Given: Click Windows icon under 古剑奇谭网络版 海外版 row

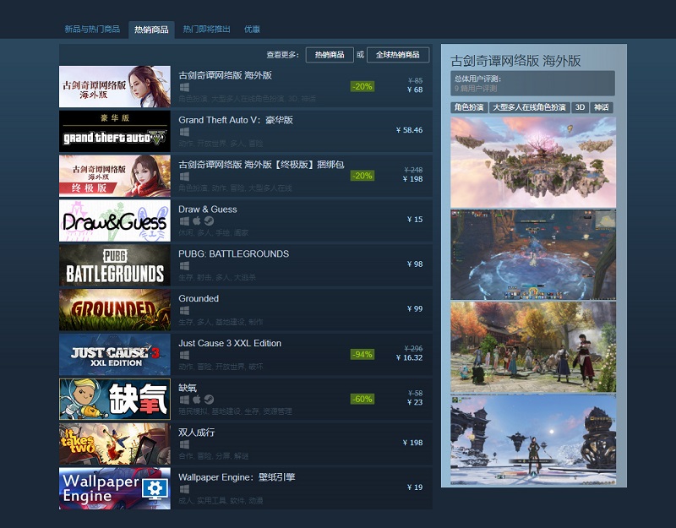Looking at the screenshot, I should 184,87.
